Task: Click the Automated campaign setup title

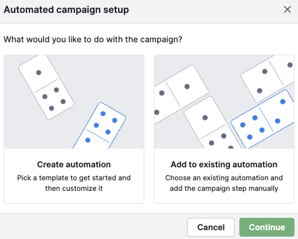Action: [x=66, y=10]
